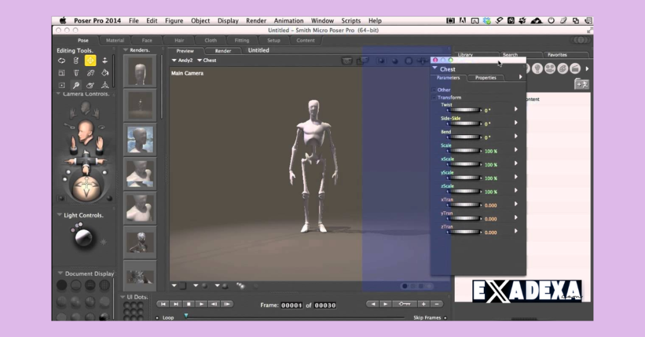
Task: Click the face camera head icon
Action: coord(86,108)
